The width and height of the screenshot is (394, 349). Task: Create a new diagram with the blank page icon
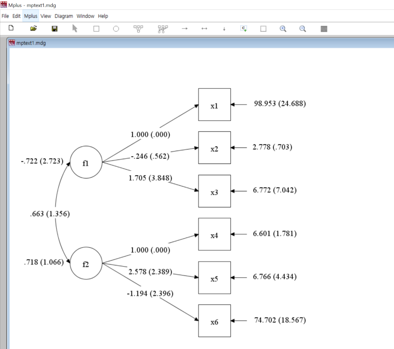click(11, 28)
